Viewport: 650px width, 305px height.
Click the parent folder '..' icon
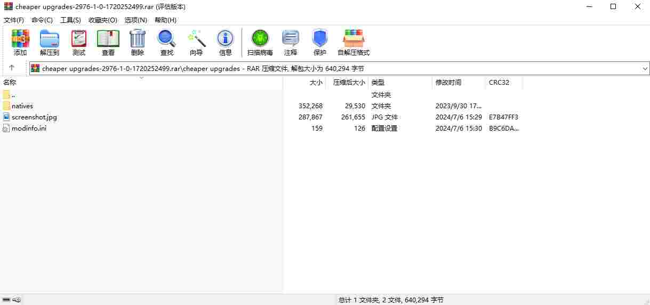coord(6,94)
